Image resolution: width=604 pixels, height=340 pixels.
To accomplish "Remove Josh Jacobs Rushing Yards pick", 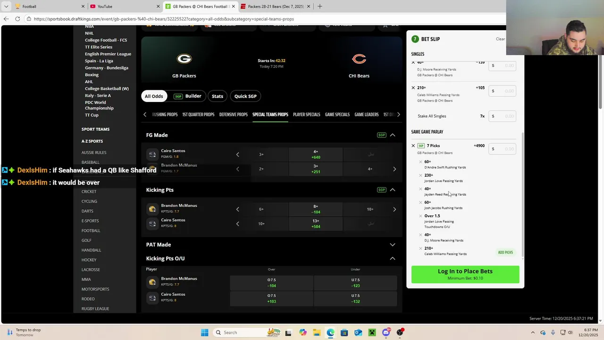I will (x=420, y=203).
